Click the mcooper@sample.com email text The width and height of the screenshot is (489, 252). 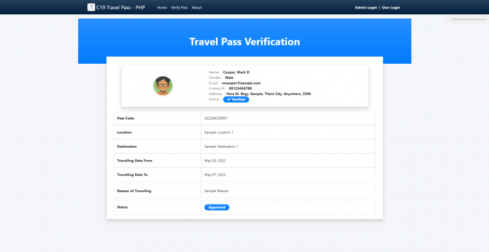pos(241,83)
